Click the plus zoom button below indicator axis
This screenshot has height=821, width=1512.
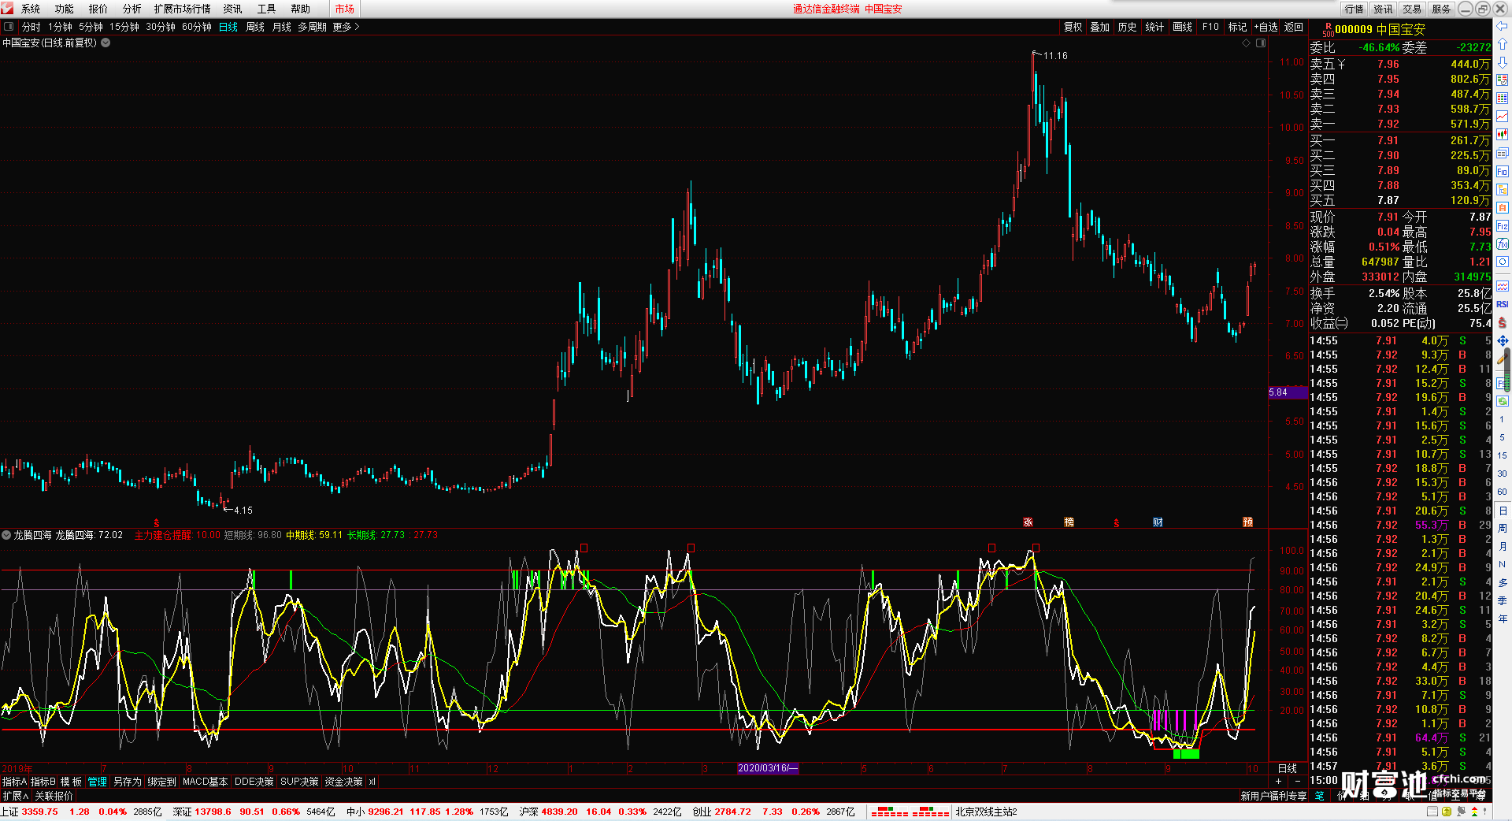(x=1278, y=781)
